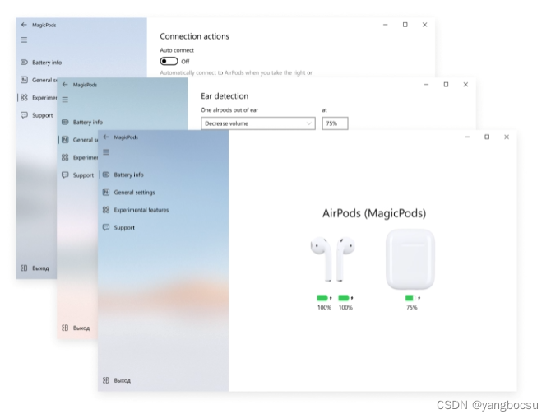
Task: Close the front MagicPods window
Action: click(x=507, y=137)
